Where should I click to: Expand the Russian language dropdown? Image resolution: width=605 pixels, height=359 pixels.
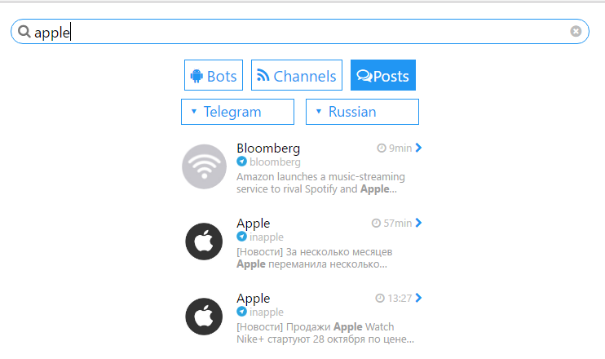(362, 112)
